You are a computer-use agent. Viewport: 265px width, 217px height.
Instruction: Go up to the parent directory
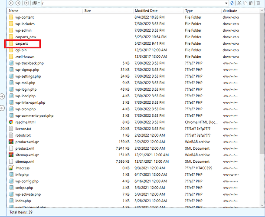pyautogui.click(x=26, y=3)
